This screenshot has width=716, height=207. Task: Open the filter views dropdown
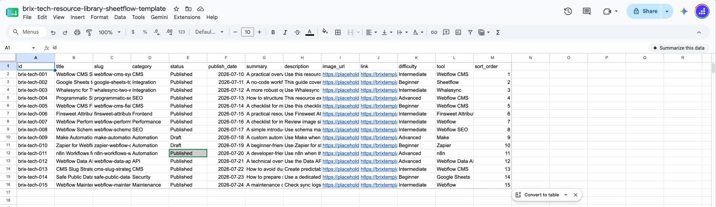click(484, 32)
